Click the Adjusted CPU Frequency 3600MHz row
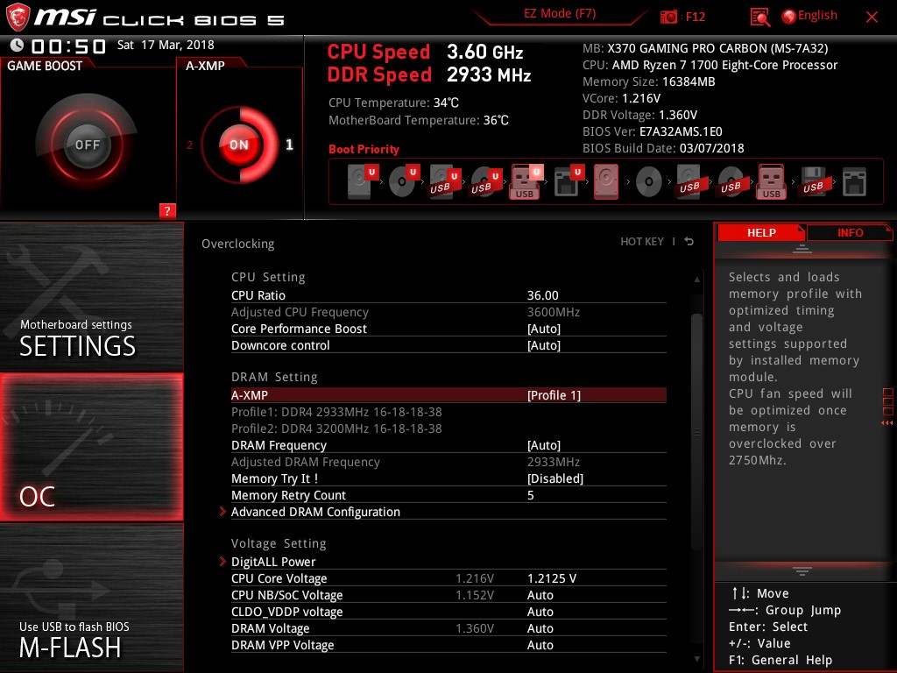This screenshot has width=897, height=673. (448, 312)
